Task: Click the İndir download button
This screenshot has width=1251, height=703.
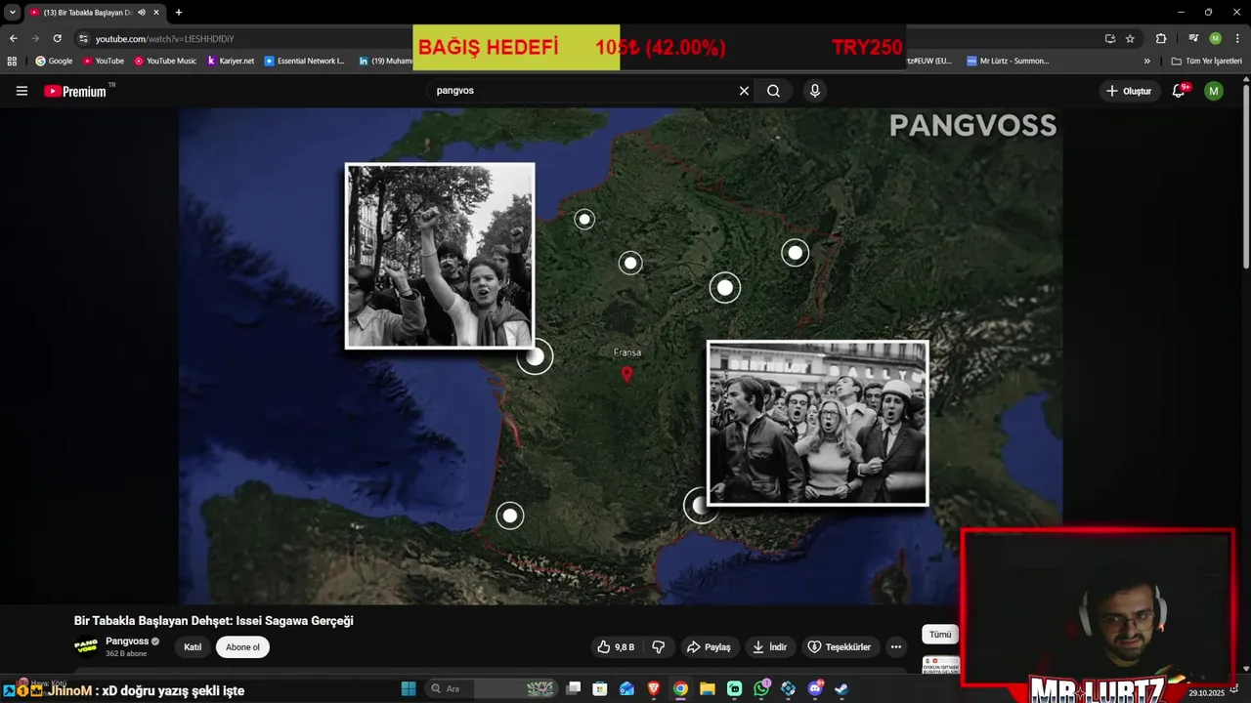Action: [769, 647]
